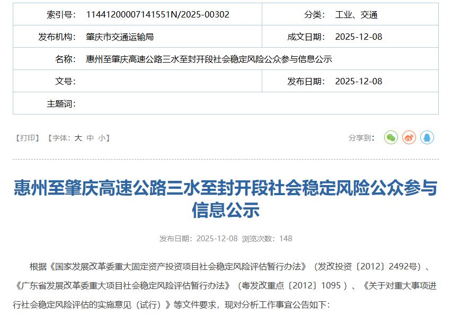Select the 分类 label
The image size is (452, 315).
click(x=315, y=14)
